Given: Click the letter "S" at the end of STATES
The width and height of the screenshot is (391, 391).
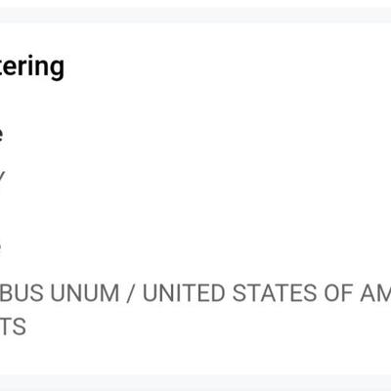Looking at the screenshot, I should (x=310, y=293).
